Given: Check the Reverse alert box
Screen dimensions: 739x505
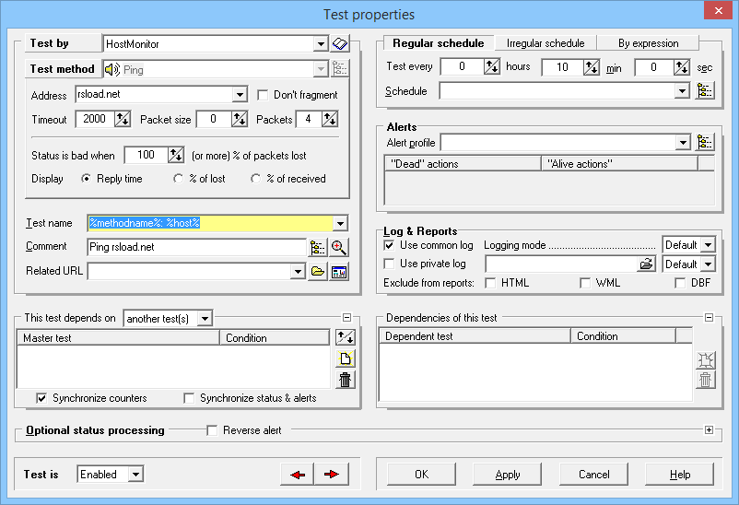Looking at the screenshot, I should tap(212, 430).
